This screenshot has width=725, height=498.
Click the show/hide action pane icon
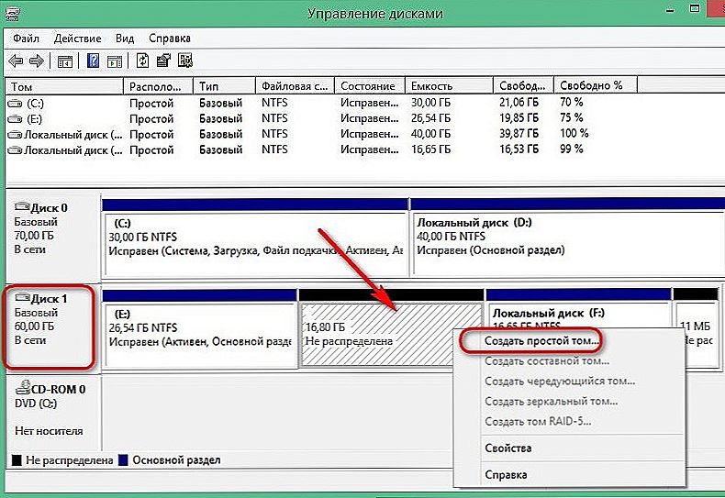114,61
